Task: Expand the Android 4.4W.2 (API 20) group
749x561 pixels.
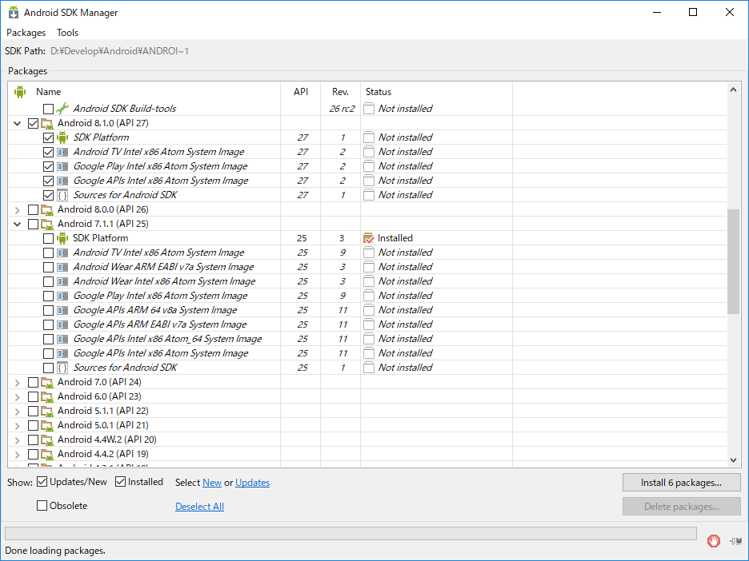Action: 18,440
